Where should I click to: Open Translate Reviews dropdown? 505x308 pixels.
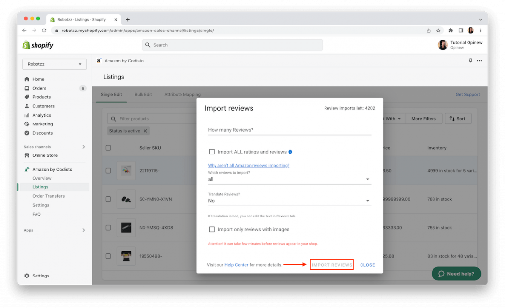pos(289,201)
